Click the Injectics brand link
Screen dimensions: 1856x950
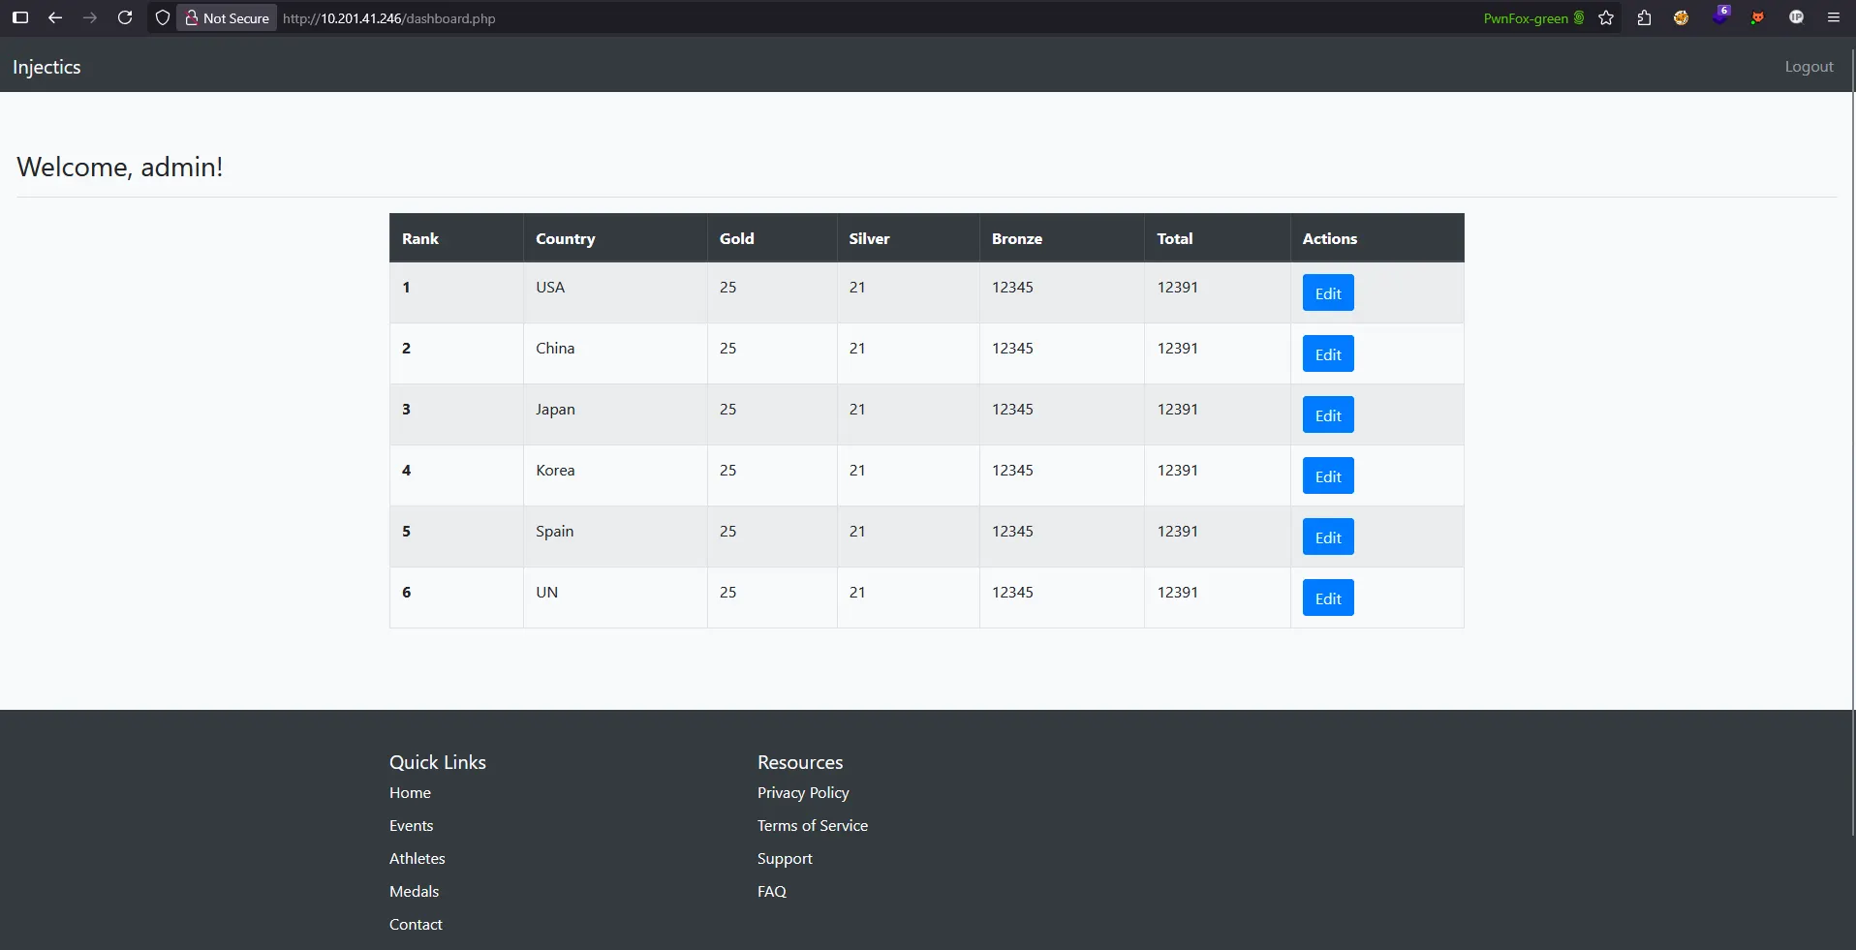point(46,66)
